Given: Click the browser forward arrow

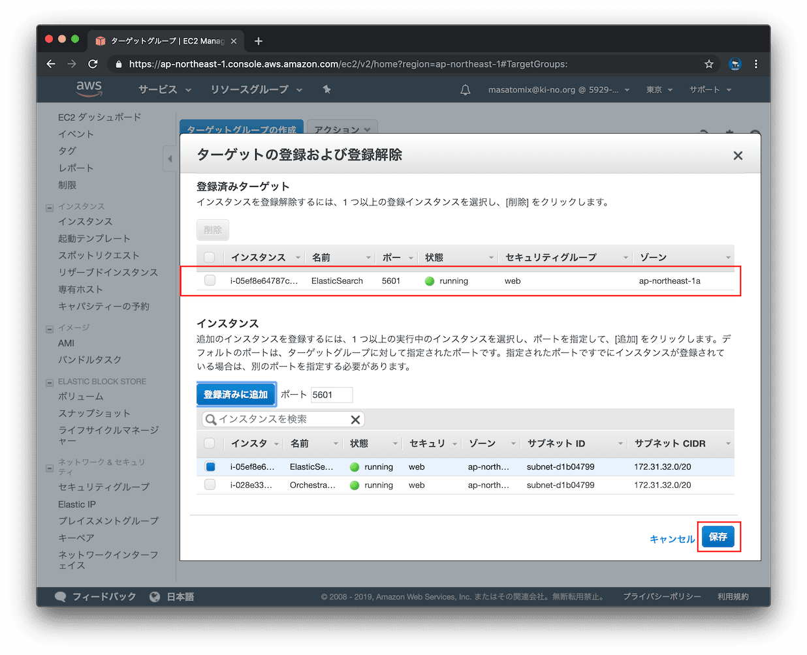Looking at the screenshot, I should (x=72, y=64).
